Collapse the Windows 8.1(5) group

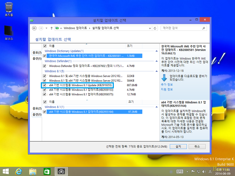[x=156, y=71]
